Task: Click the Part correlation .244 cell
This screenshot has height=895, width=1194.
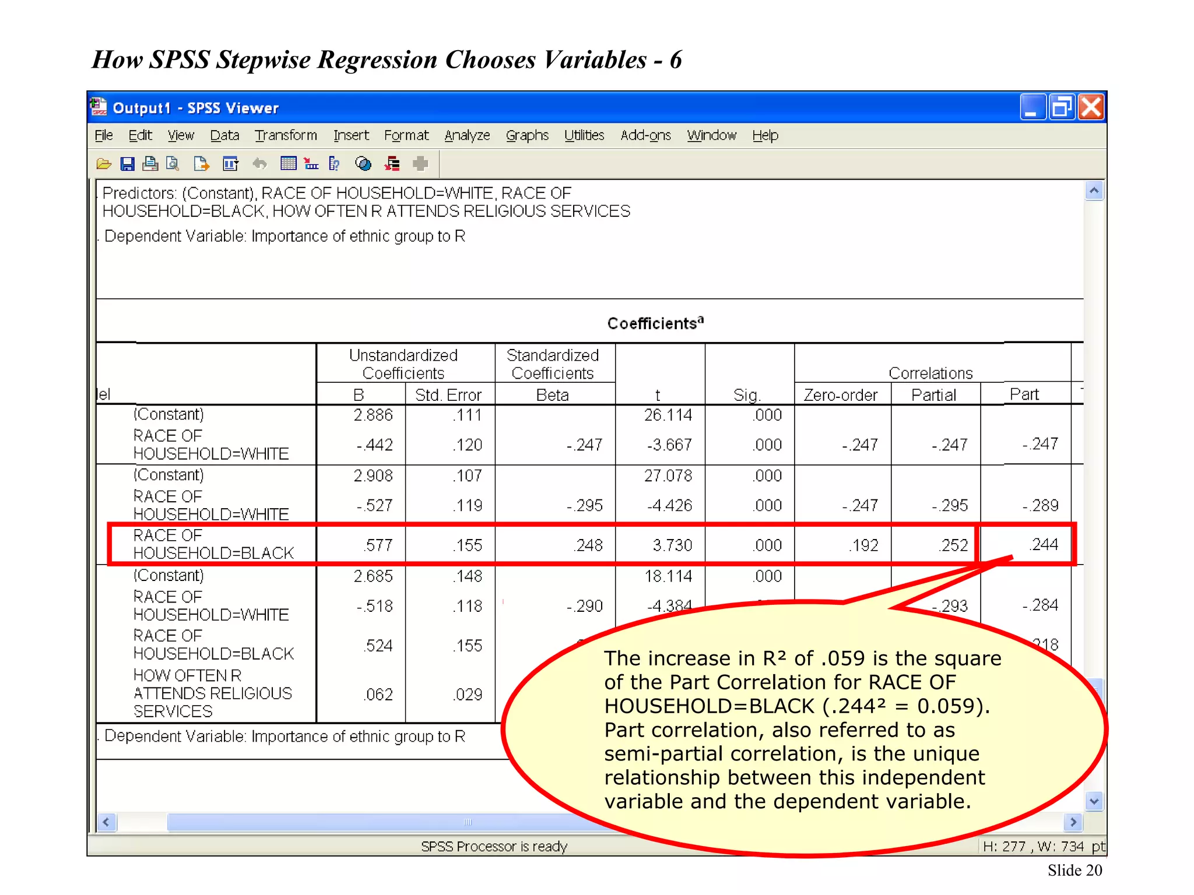Action: click(x=1044, y=545)
